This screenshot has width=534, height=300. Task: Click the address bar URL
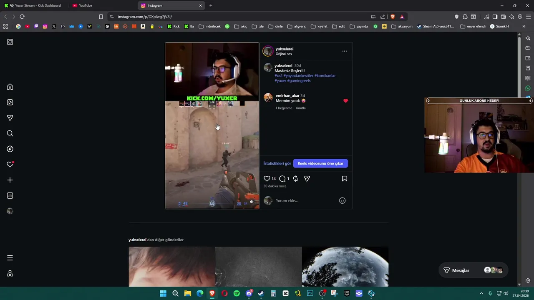tap(145, 17)
